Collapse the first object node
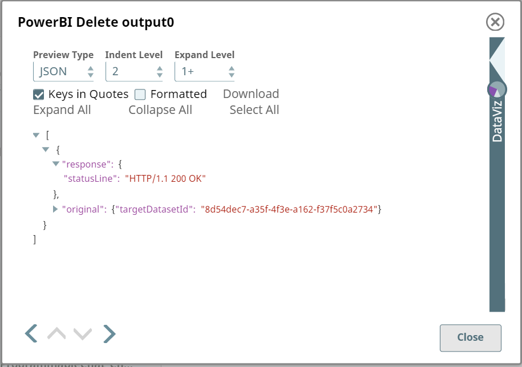 pos(46,149)
